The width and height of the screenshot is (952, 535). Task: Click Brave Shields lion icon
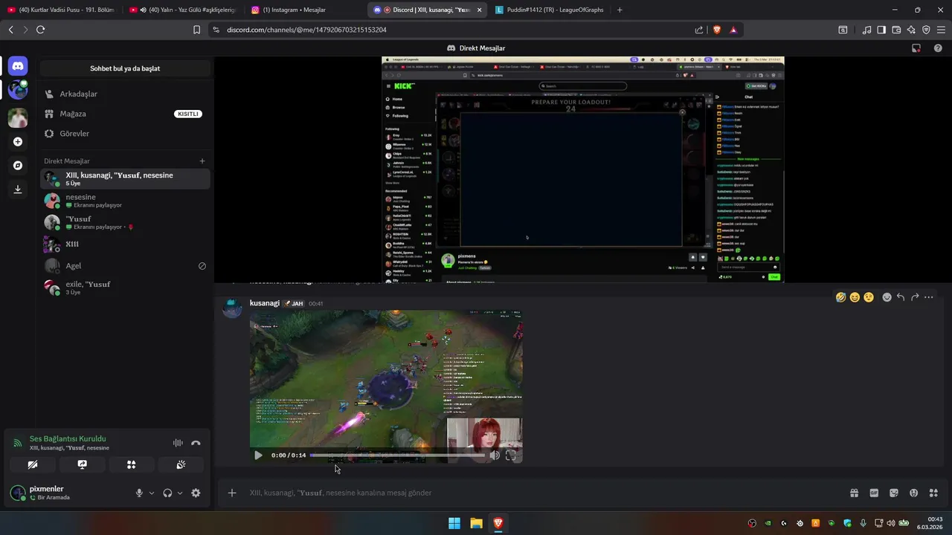717,30
